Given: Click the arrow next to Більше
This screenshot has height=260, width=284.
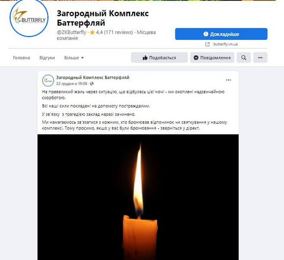Looking at the screenshot, I should click(83, 58).
